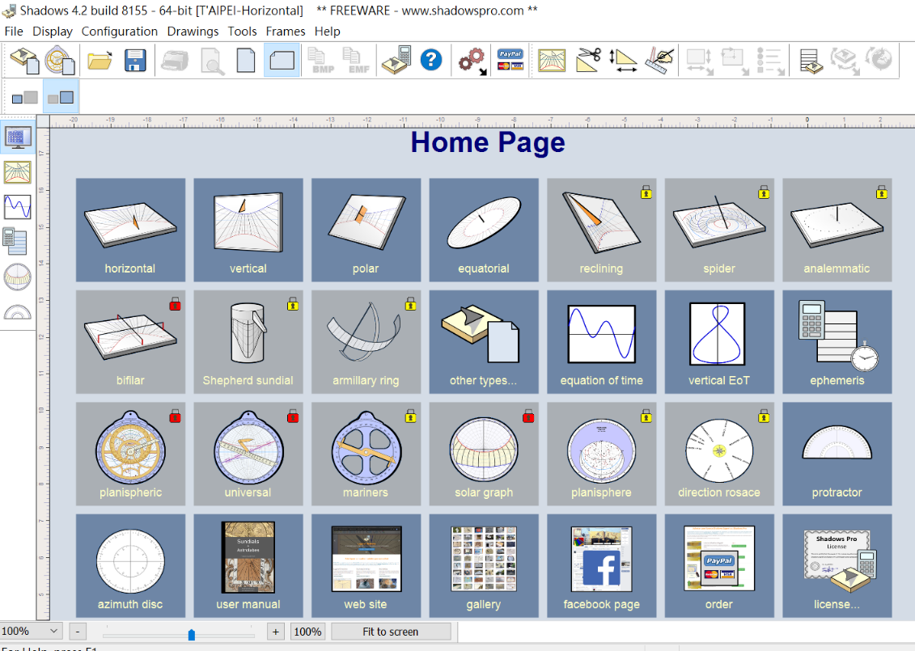
Task: Open the Configuration menu
Action: pyautogui.click(x=120, y=32)
